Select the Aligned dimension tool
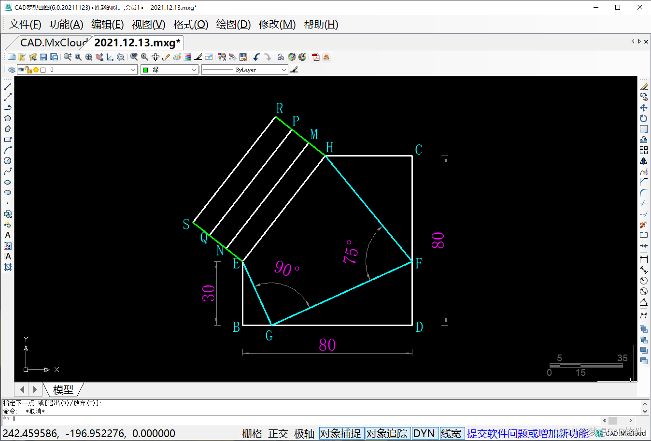651x441 pixels. (x=644, y=270)
